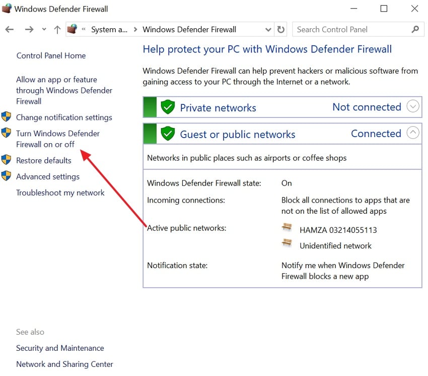The width and height of the screenshot is (428, 376).
Task: Open the address bar history dropdown
Action: (268, 29)
